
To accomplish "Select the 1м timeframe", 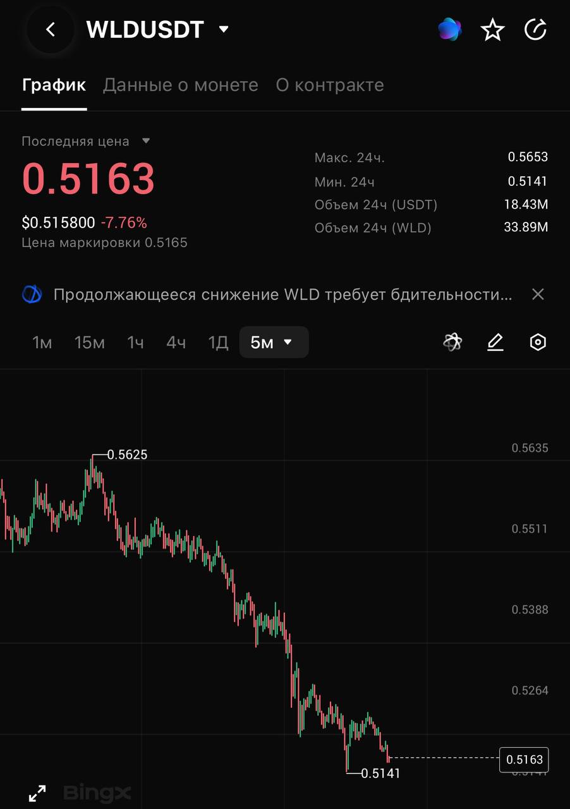I will [x=42, y=343].
